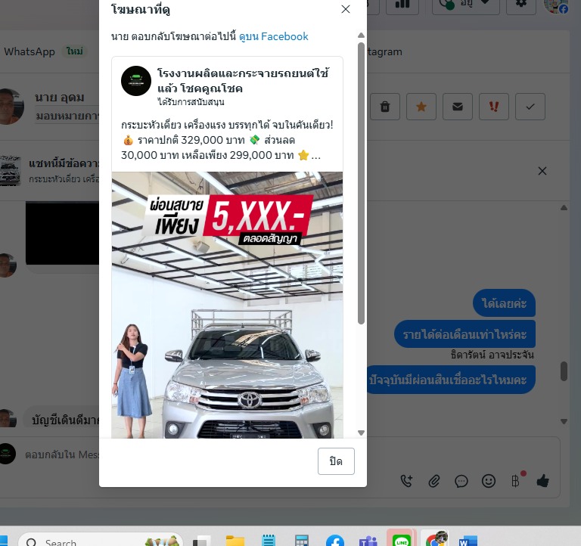Click sender name ธิดารัตน์ อาจประจัน

tap(492, 355)
